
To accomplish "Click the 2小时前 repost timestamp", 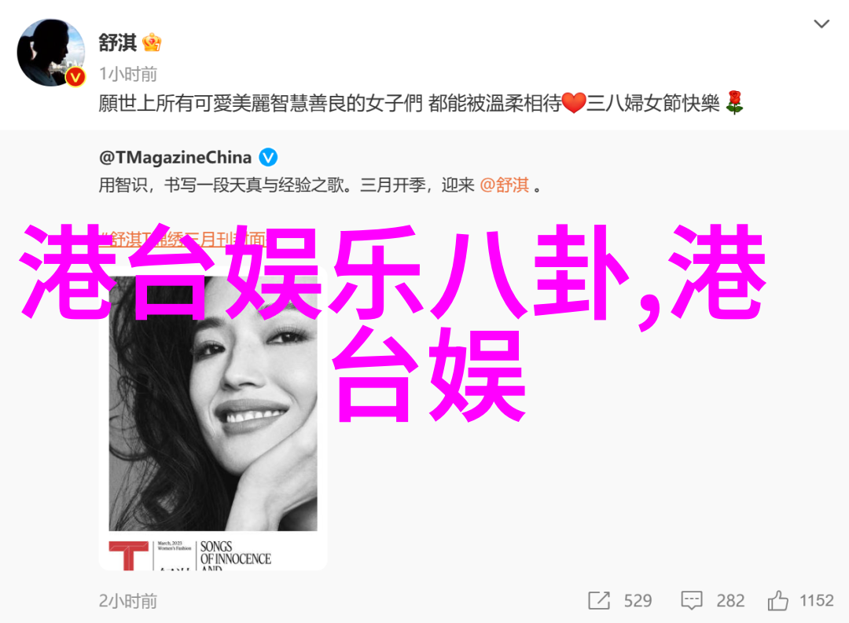I will point(128,601).
